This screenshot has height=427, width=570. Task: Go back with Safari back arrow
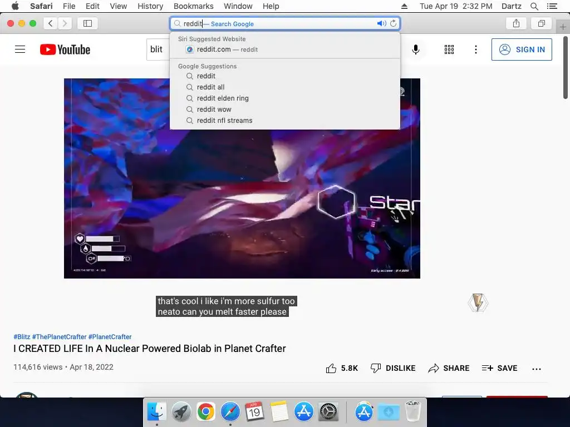[51, 23]
